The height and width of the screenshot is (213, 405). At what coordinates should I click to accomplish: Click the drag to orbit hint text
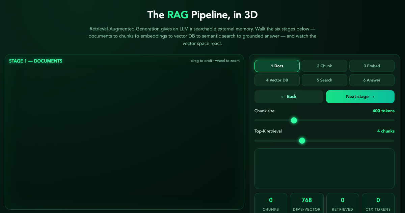[x=215, y=61]
